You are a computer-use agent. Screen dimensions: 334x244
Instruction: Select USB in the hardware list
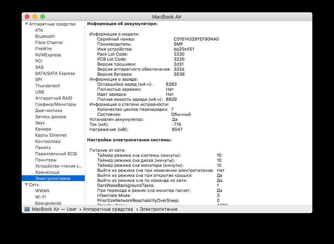39,92
